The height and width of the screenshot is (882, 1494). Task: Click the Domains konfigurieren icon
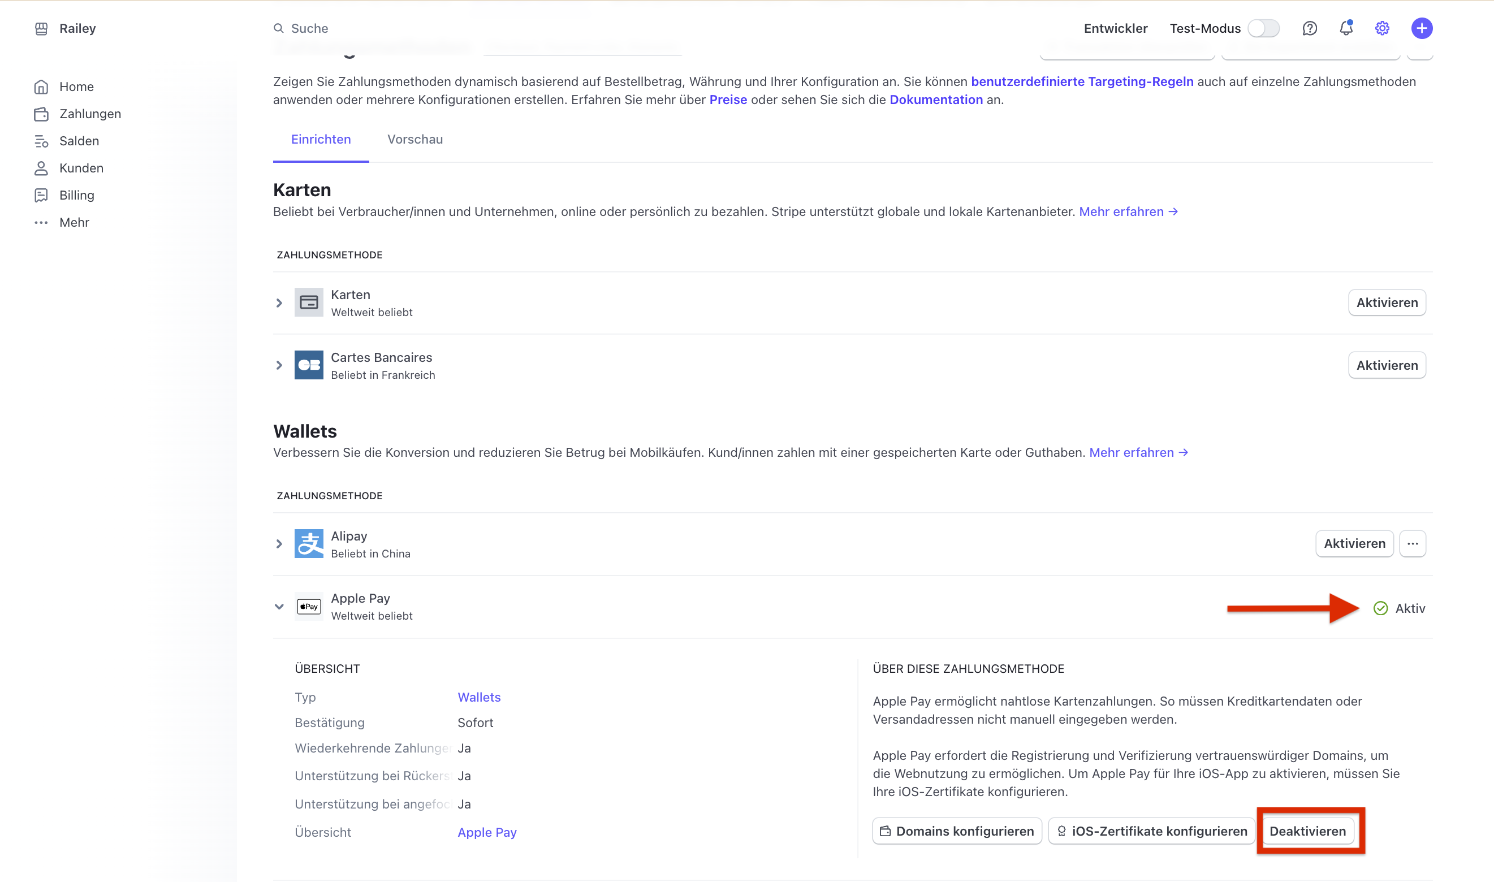pyautogui.click(x=885, y=832)
